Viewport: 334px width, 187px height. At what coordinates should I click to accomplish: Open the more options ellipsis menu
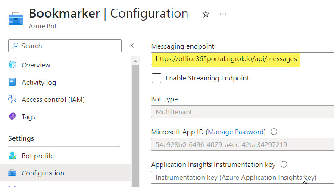click(223, 14)
